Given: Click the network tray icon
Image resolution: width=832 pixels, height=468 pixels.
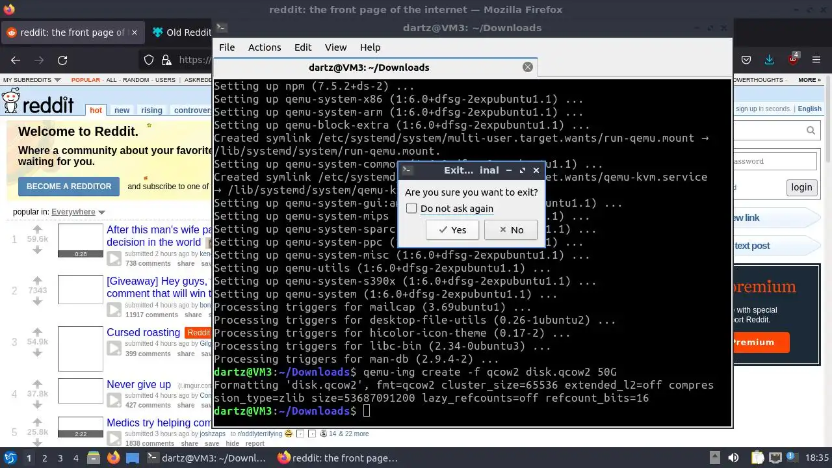Looking at the screenshot, I should [x=774, y=458].
